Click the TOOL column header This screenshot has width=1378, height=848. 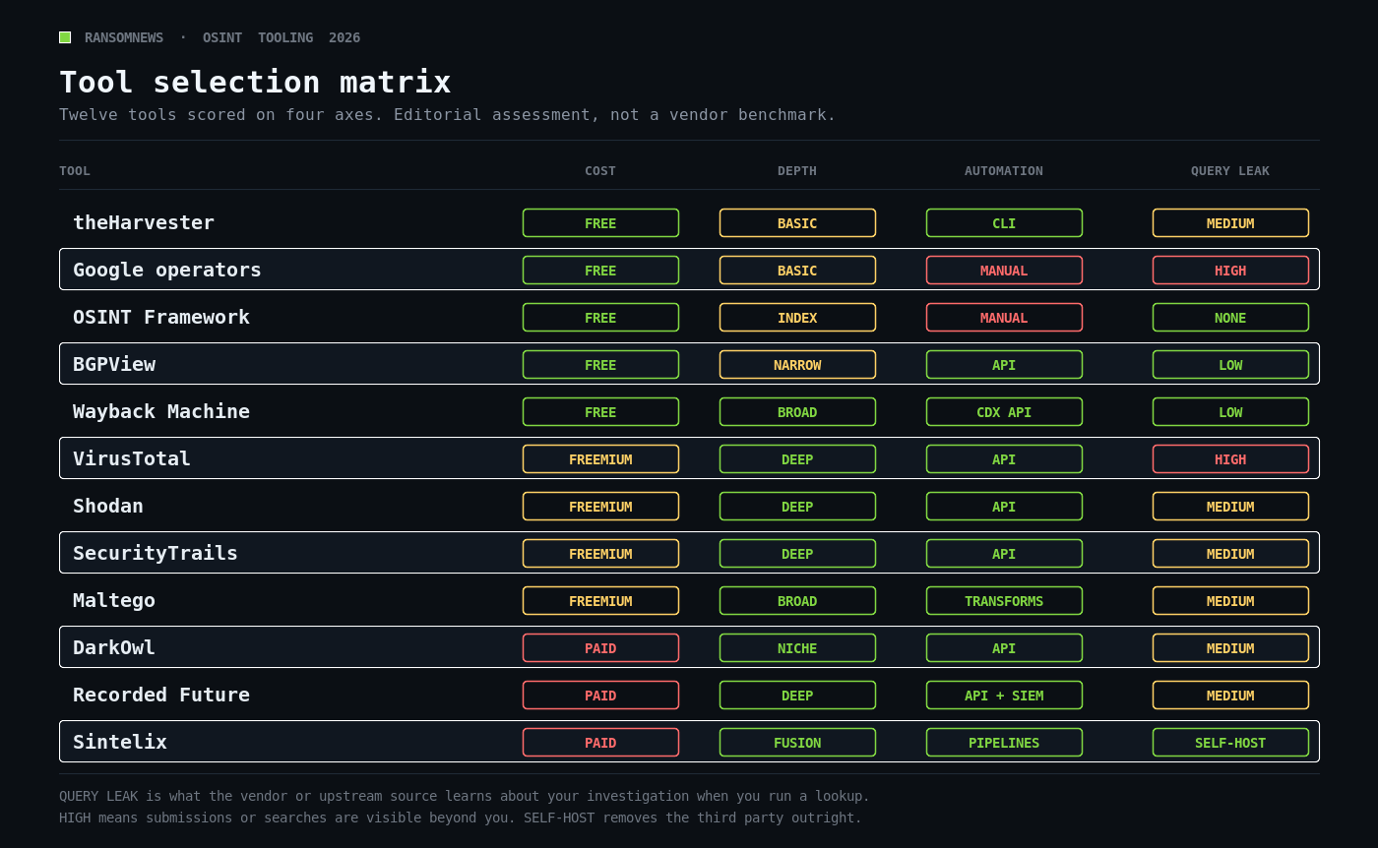tap(75, 171)
